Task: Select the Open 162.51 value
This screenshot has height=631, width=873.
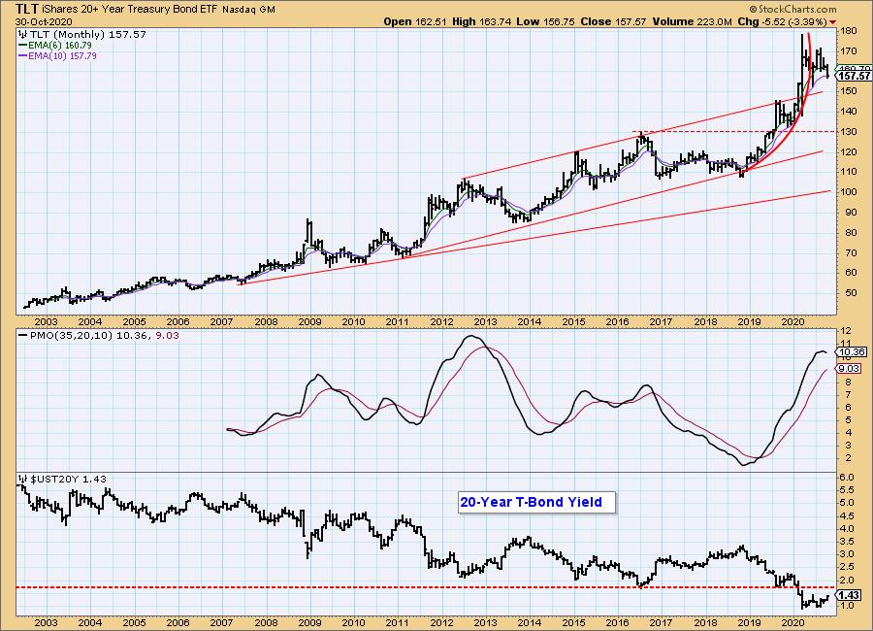Action: pos(415,21)
